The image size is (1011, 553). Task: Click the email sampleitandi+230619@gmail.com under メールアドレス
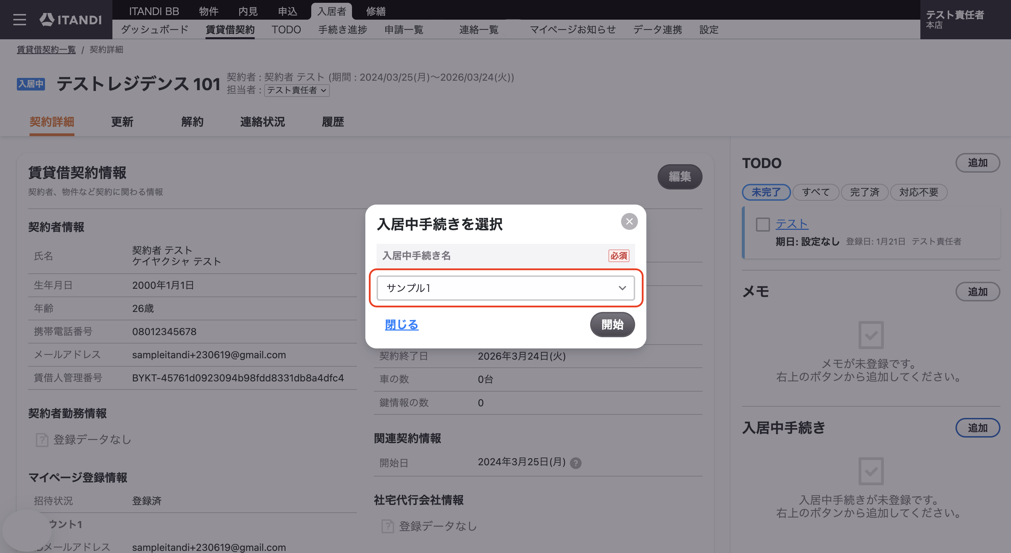(x=209, y=355)
